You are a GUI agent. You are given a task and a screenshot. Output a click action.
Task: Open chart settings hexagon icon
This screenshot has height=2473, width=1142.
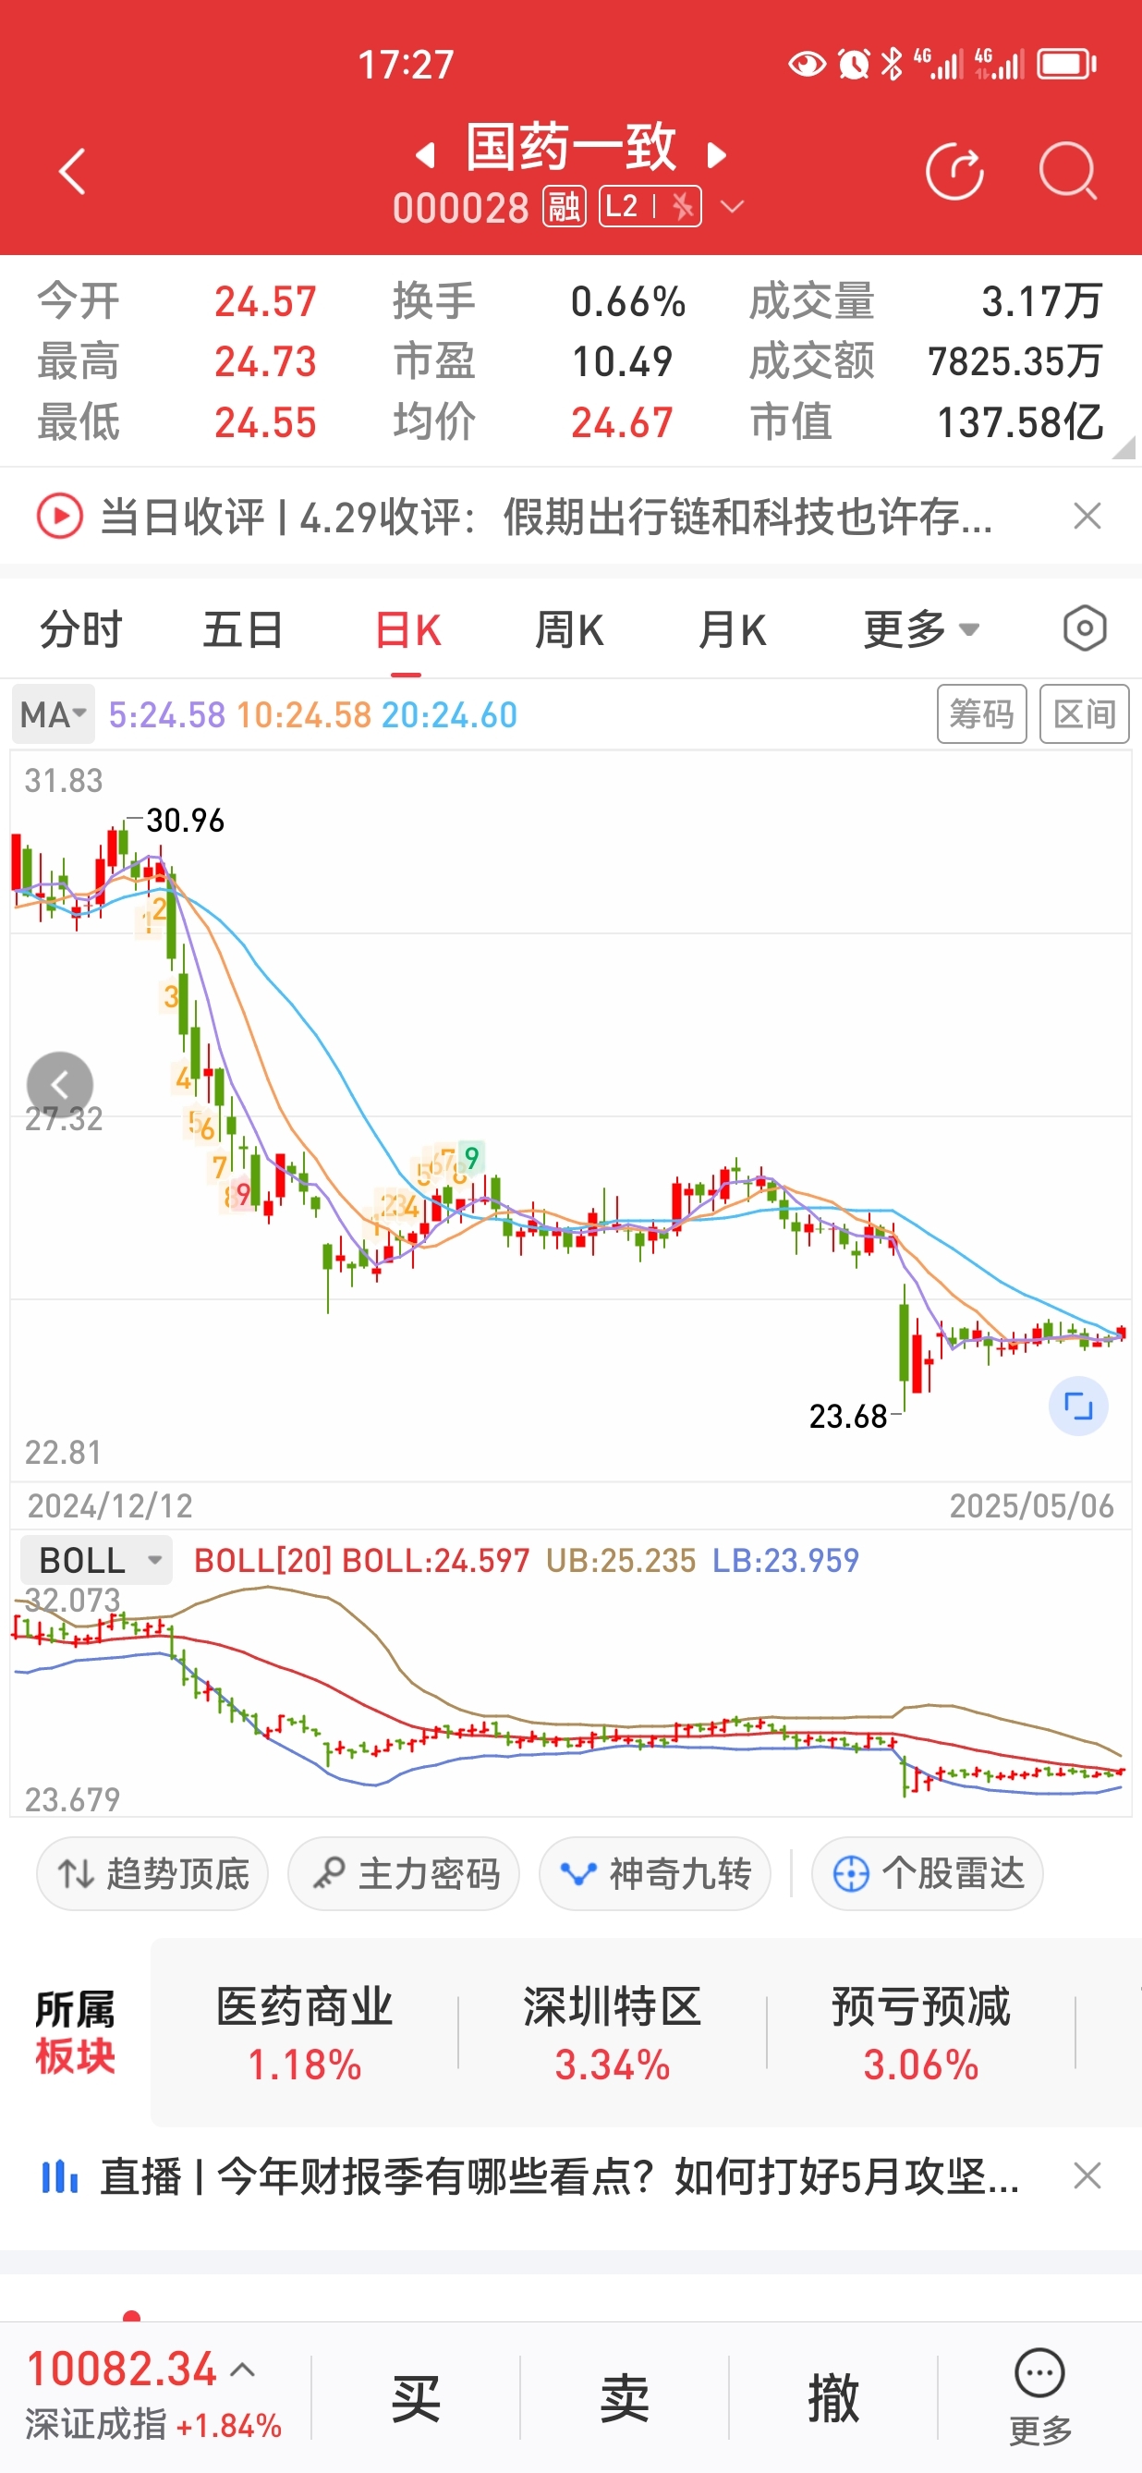(x=1085, y=628)
